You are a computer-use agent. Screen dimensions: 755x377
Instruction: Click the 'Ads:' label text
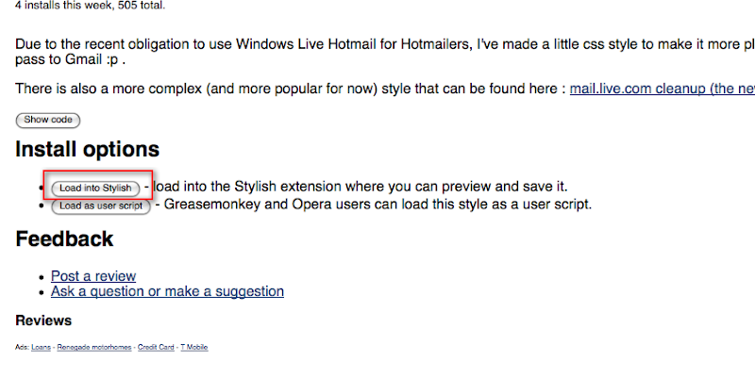coord(22,347)
